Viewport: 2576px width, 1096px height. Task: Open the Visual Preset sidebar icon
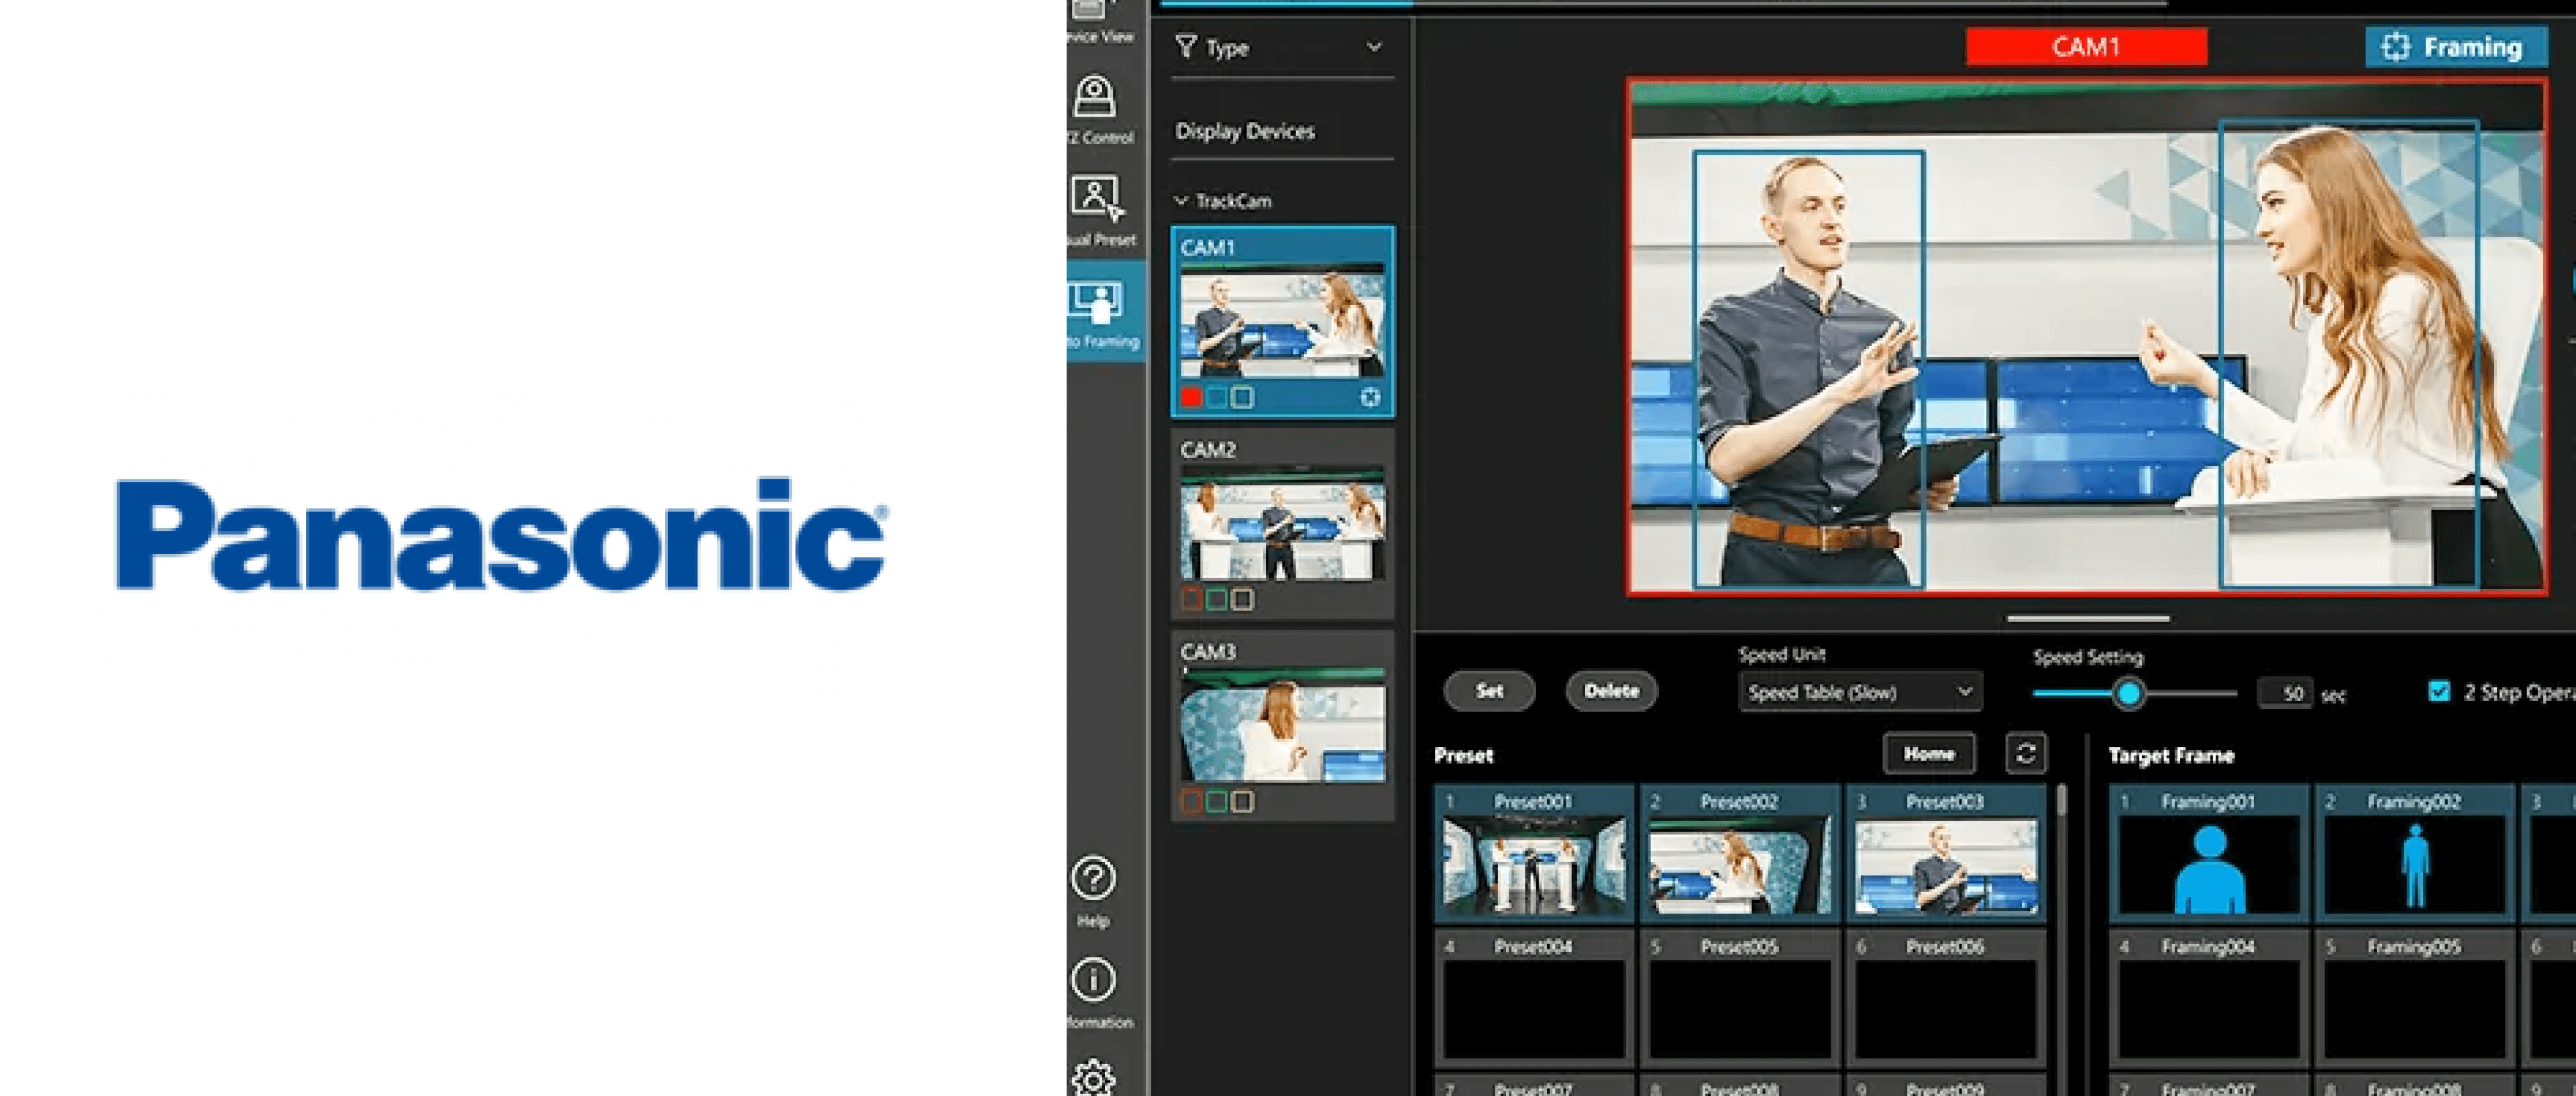tap(1097, 198)
